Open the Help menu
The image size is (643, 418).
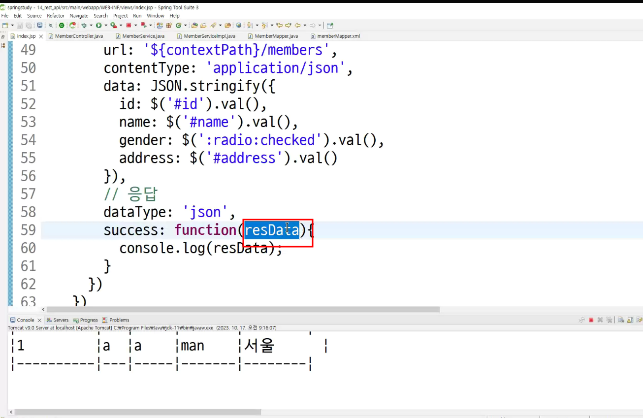[x=174, y=16]
